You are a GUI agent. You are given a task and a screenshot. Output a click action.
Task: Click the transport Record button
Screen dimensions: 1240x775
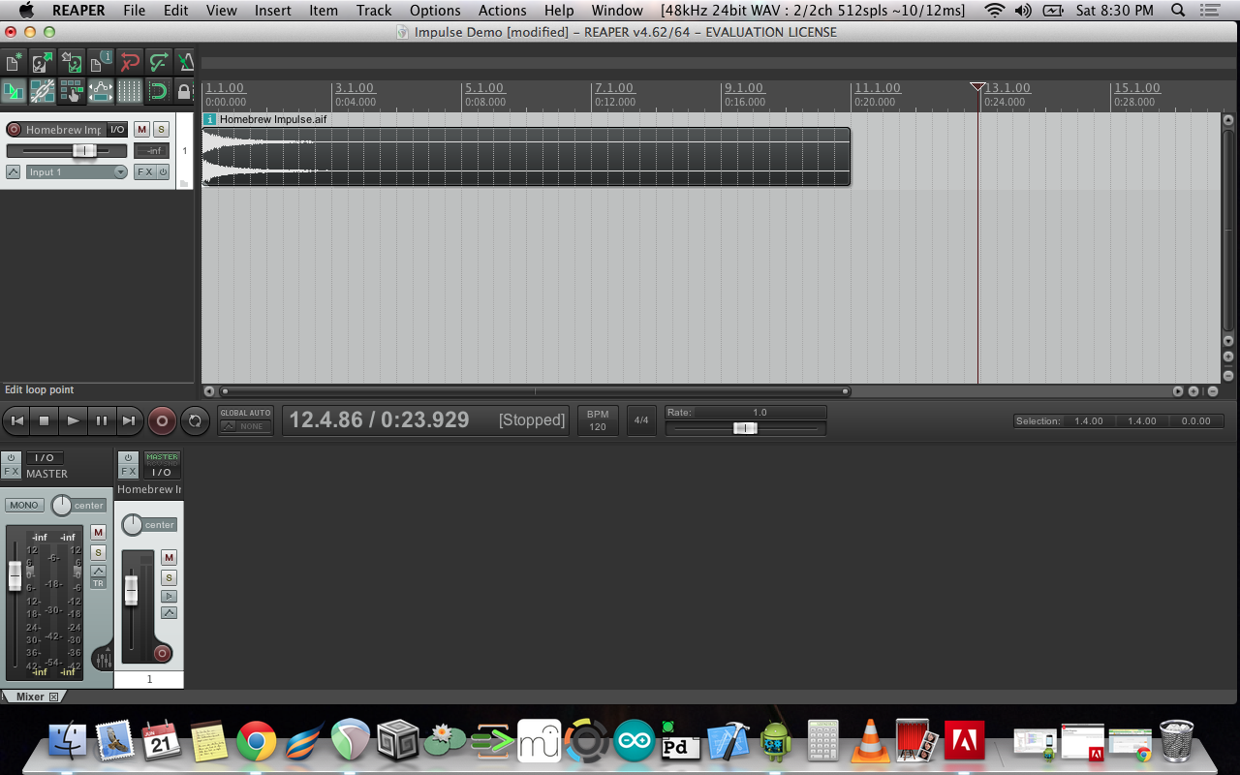click(x=162, y=420)
